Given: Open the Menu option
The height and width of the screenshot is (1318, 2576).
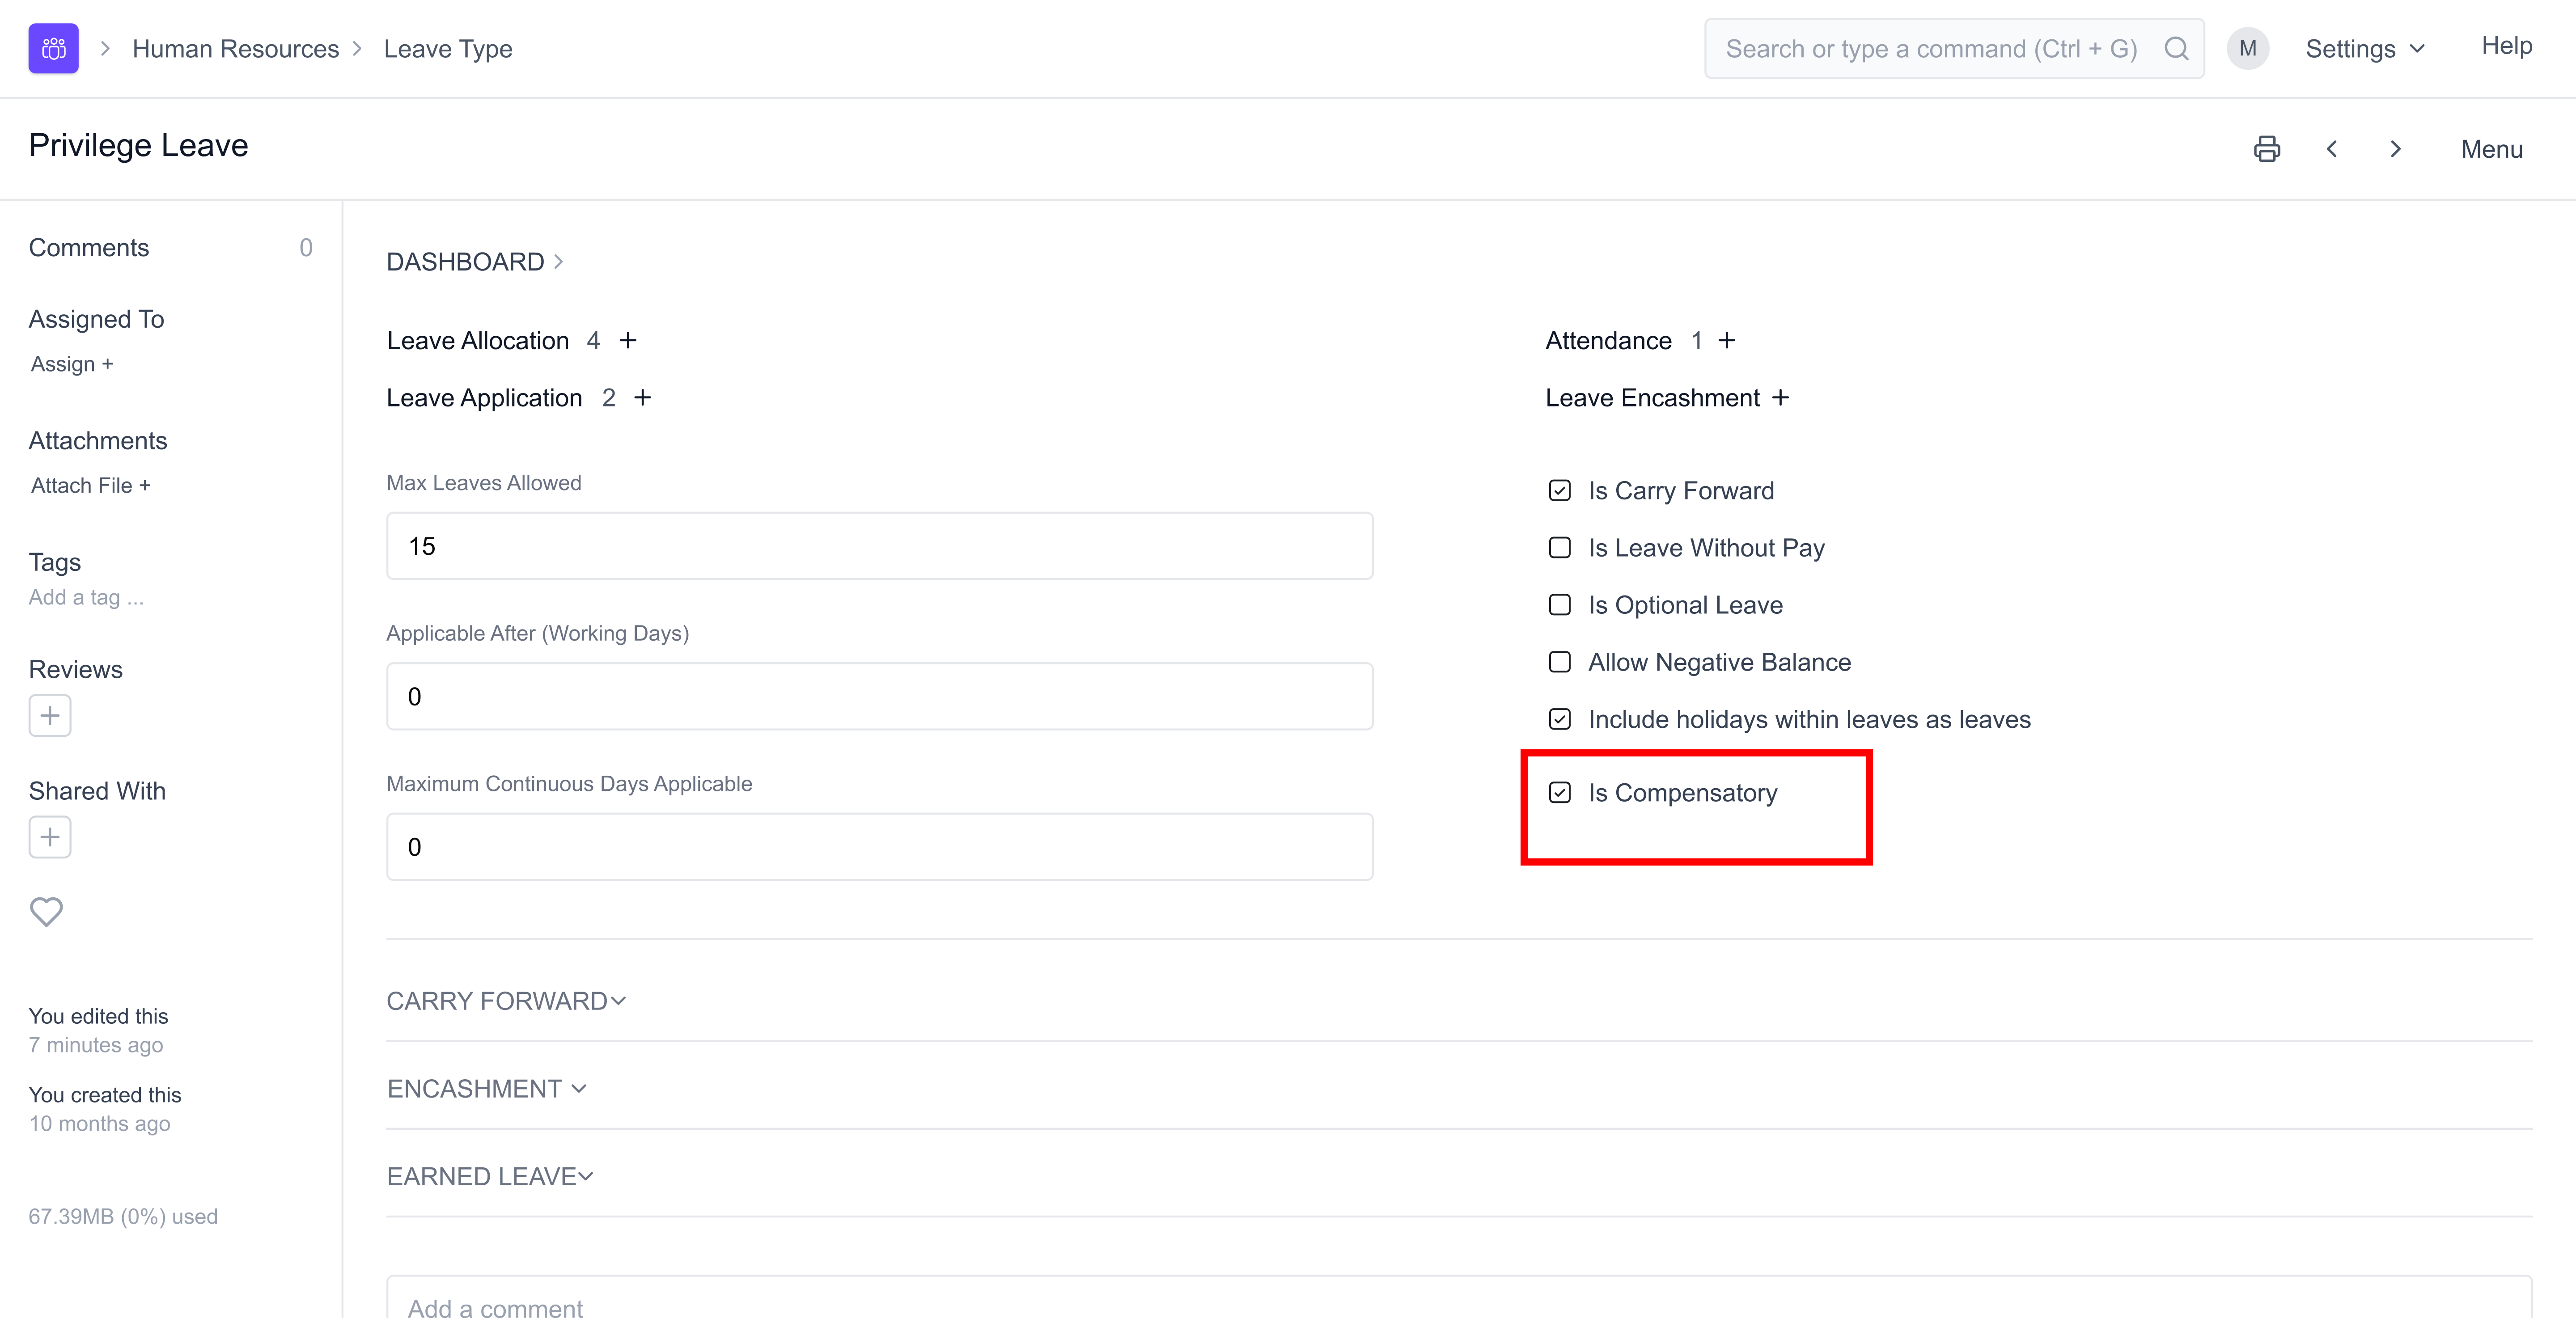Looking at the screenshot, I should pyautogui.click(x=2491, y=149).
